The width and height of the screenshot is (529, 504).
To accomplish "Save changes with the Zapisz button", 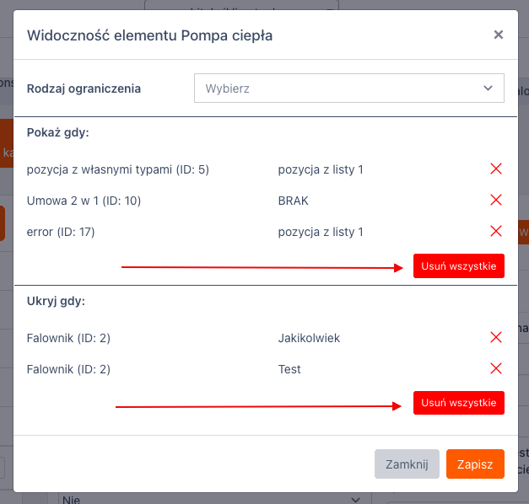I will pyautogui.click(x=475, y=464).
